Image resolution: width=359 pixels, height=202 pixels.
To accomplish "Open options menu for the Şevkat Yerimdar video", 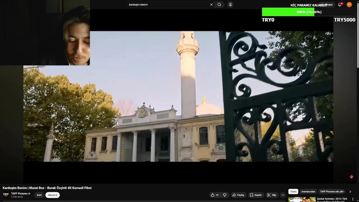I will pos(353,199).
